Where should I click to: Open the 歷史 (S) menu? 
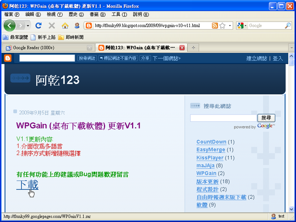(76, 14)
